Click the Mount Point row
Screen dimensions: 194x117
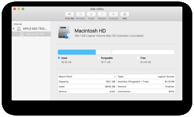click(x=87, y=77)
